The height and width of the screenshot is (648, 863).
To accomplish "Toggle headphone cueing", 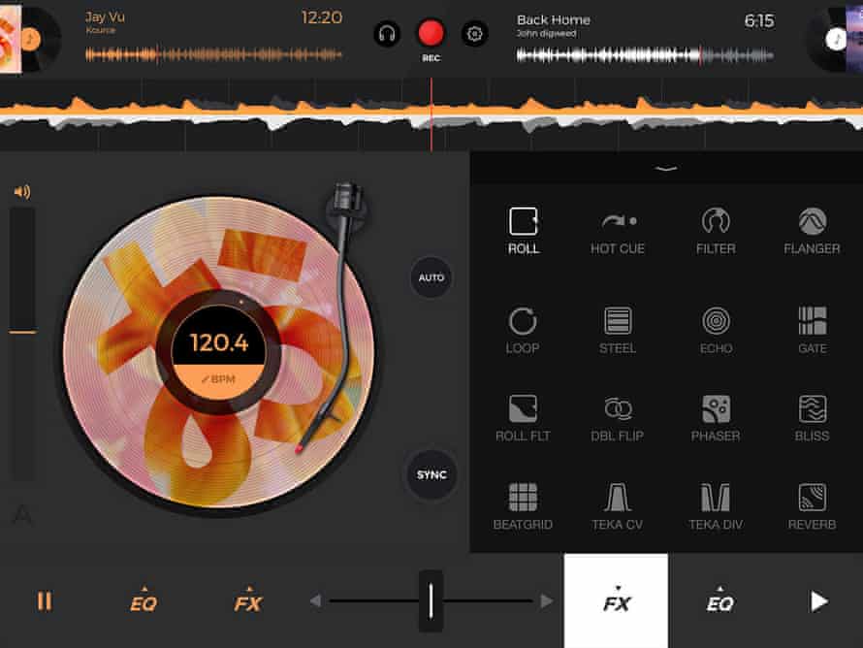I will tap(385, 32).
